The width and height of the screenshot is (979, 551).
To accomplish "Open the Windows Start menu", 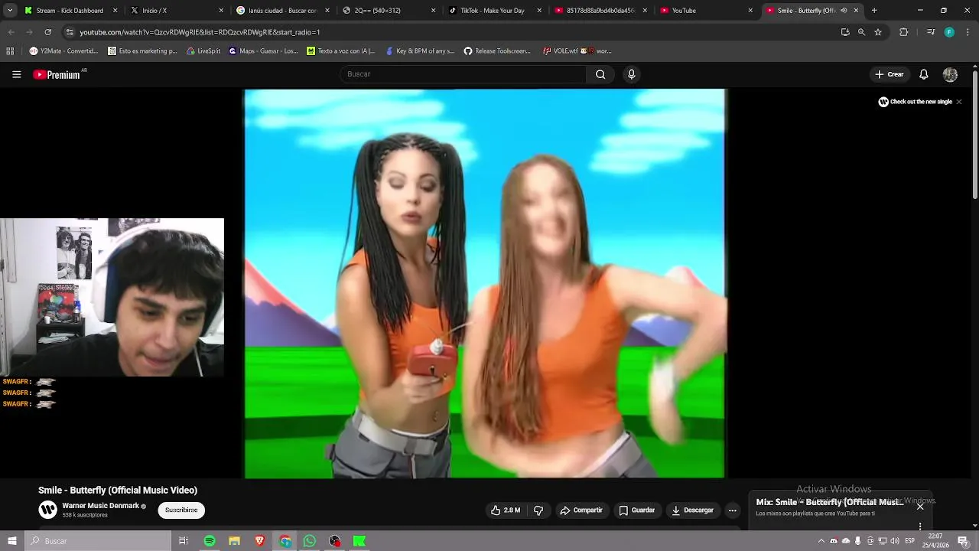I will [x=11, y=541].
